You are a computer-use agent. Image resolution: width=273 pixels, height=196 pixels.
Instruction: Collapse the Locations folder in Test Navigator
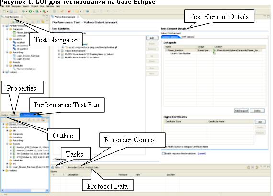point(7,39)
